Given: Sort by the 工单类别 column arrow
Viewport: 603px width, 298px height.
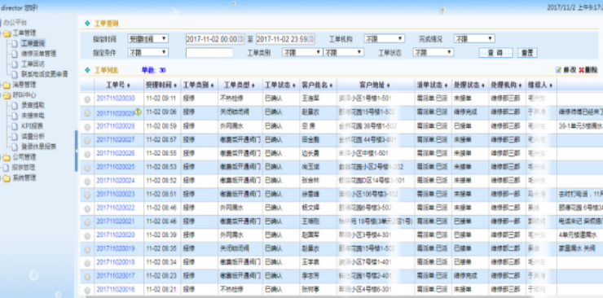Looking at the screenshot, I should pos(212,85).
